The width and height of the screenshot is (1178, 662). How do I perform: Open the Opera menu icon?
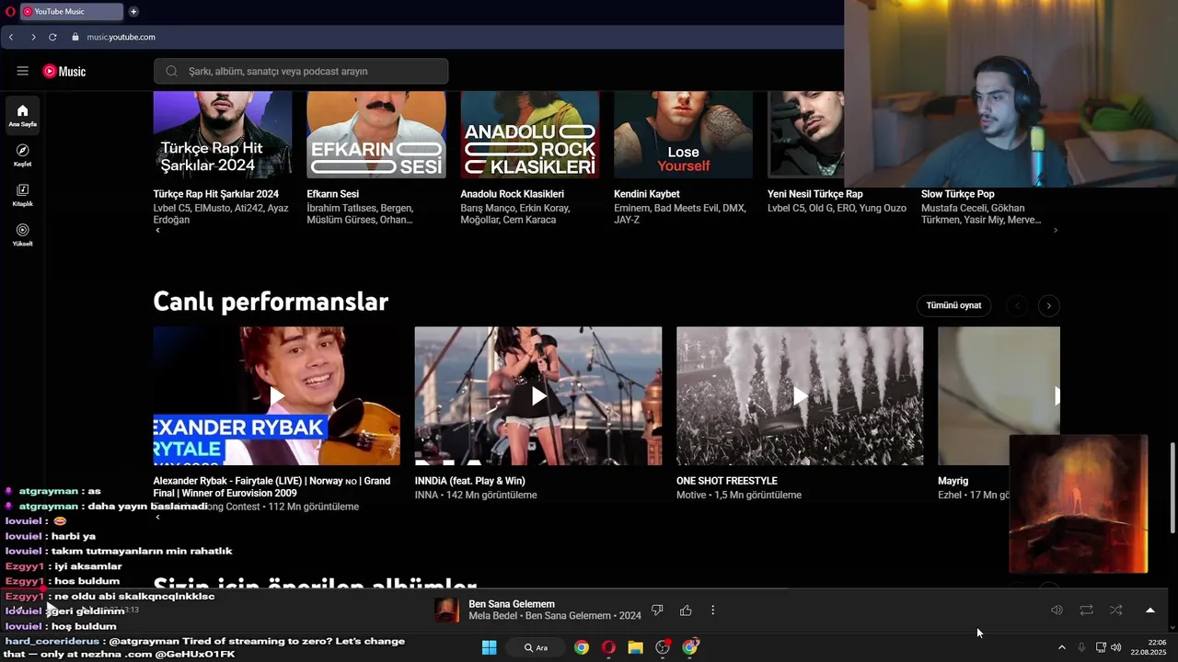pyautogui.click(x=10, y=11)
